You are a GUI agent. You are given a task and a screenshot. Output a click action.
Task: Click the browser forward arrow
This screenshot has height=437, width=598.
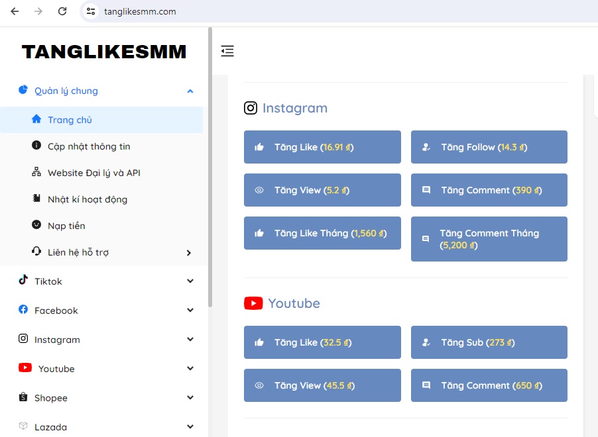tap(38, 11)
